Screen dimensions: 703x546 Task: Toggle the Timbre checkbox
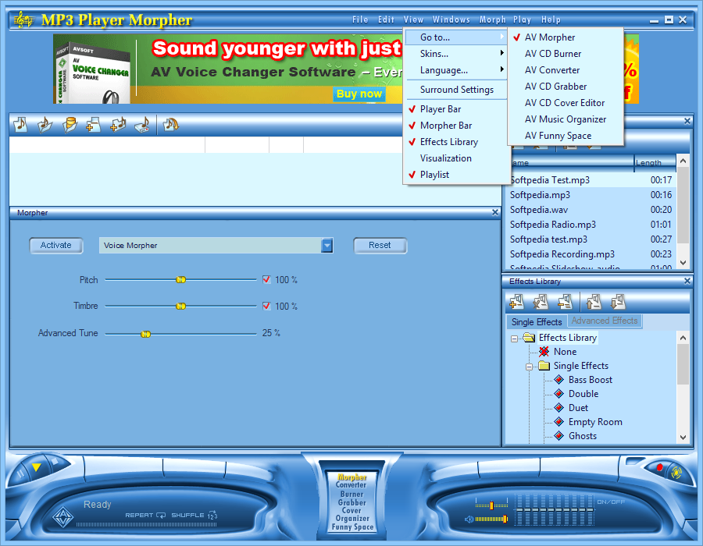(266, 306)
